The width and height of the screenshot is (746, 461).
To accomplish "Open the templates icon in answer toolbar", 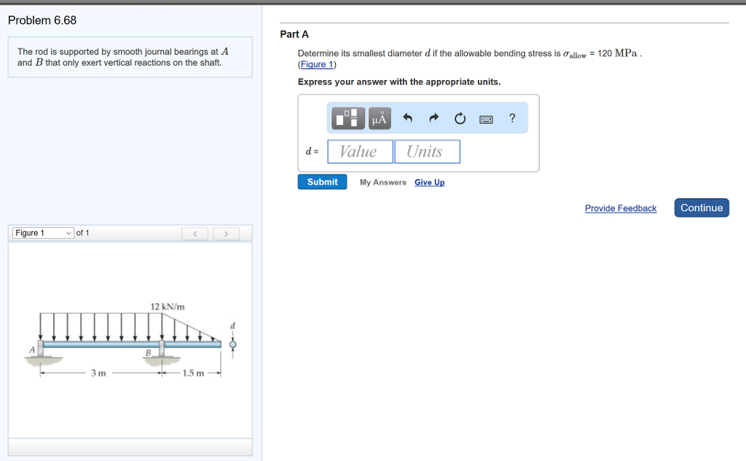I will pyautogui.click(x=348, y=118).
